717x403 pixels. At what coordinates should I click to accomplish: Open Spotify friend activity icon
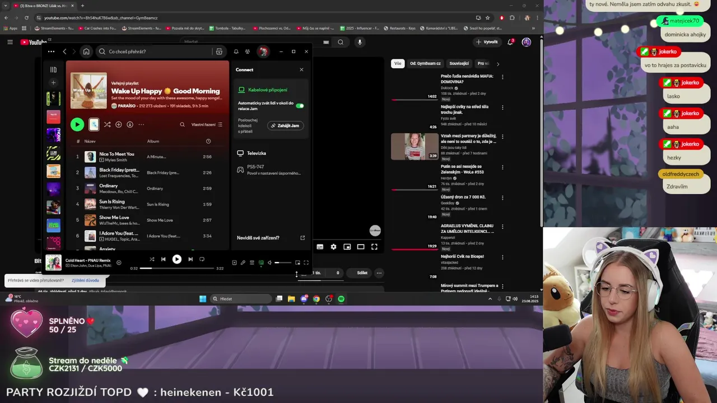click(x=247, y=51)
